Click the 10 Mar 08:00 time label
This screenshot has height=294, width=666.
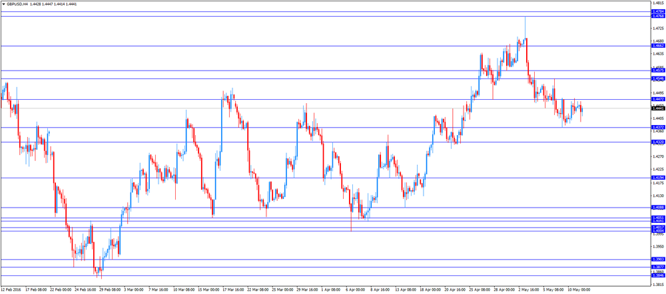pos(184,291)
